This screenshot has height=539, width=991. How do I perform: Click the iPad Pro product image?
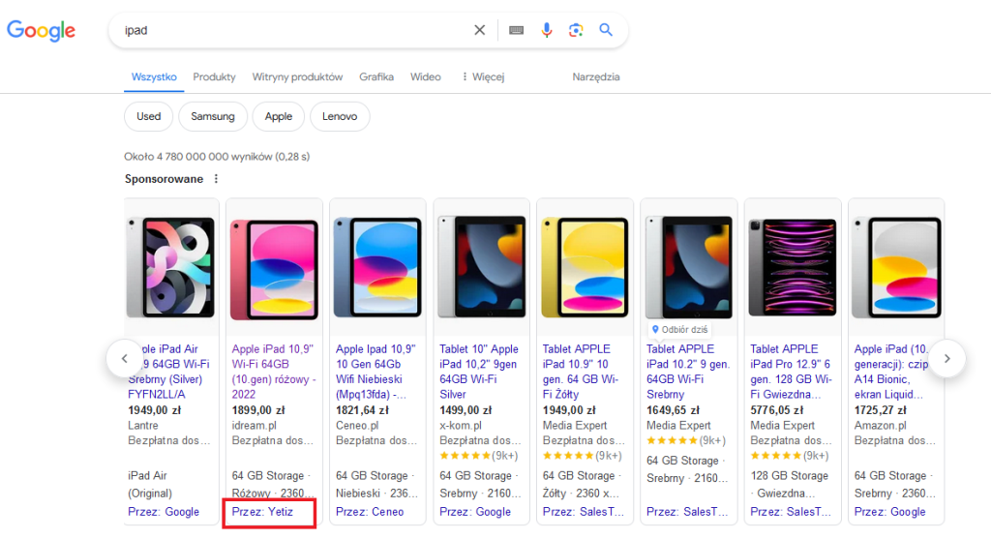[x=793, y=267]
